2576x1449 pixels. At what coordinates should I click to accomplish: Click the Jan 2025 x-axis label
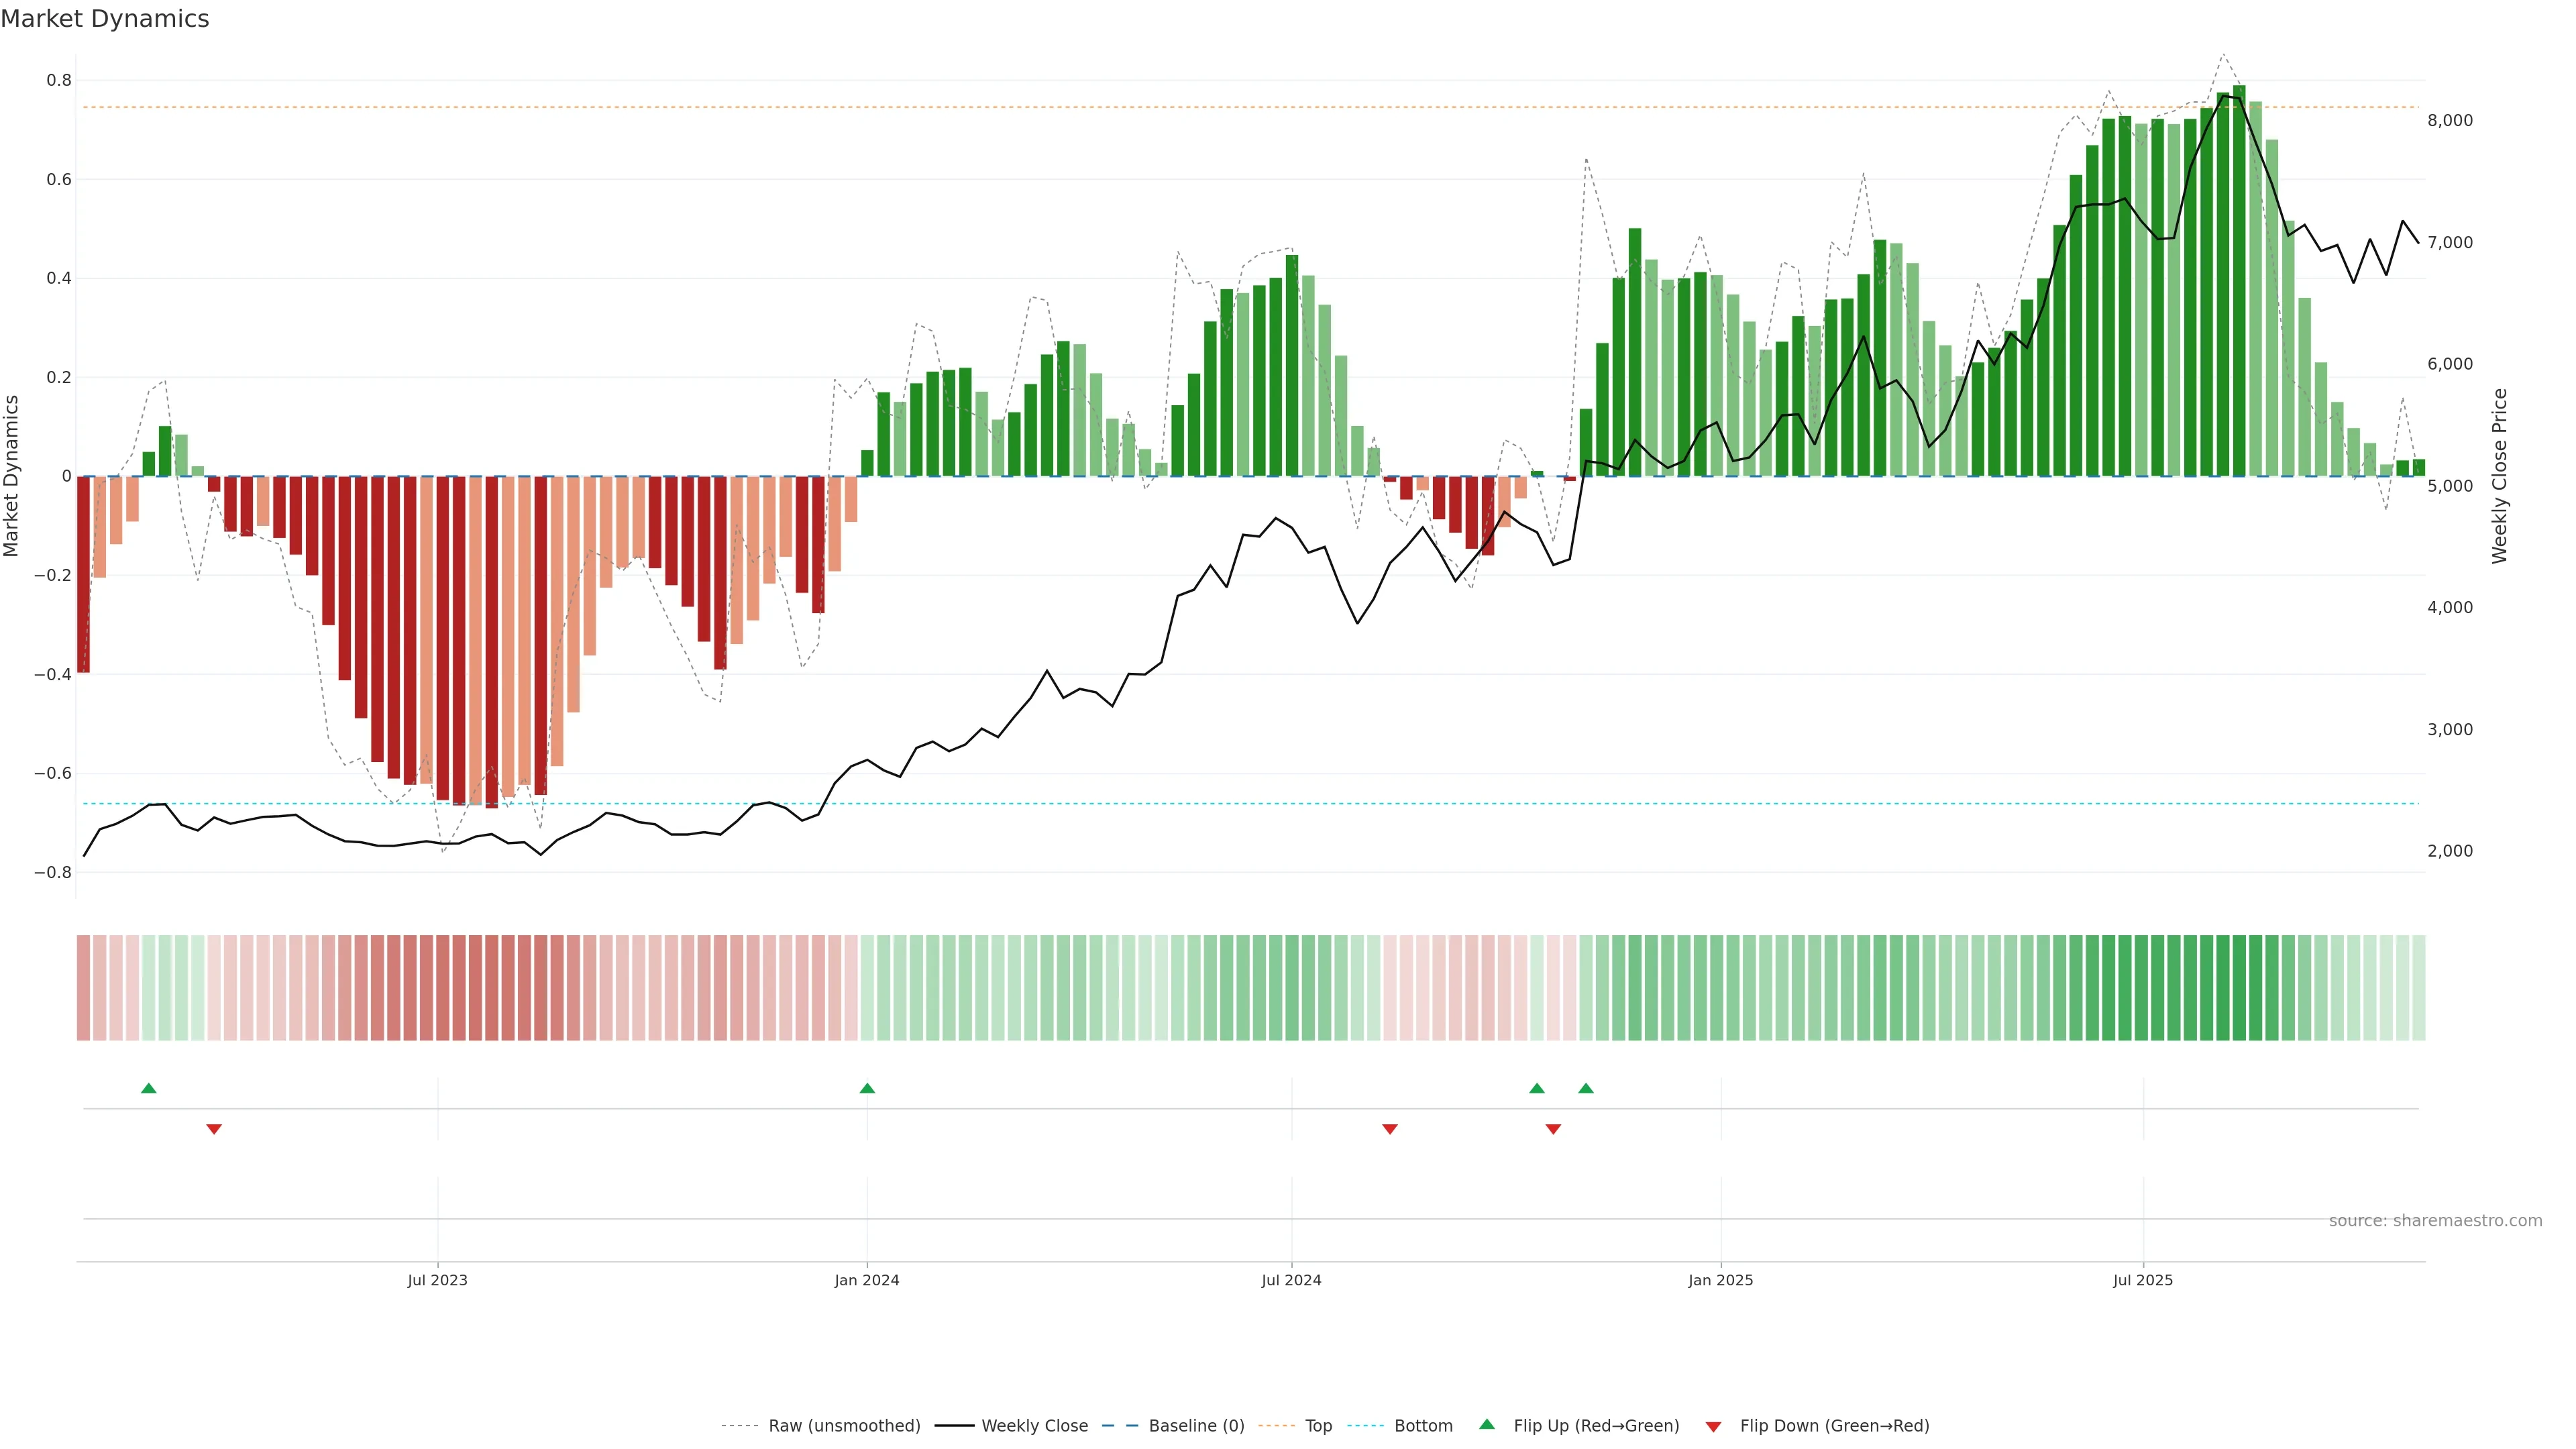[1720, 1280]
